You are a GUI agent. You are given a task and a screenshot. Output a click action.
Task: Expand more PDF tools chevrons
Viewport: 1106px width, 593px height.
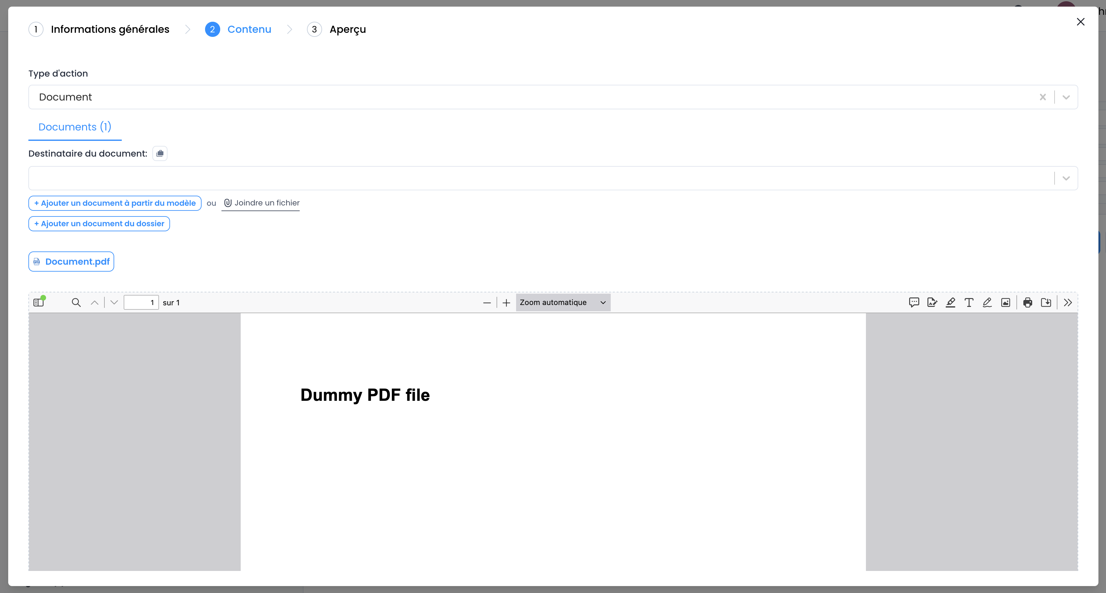(x=1068, y=302)
